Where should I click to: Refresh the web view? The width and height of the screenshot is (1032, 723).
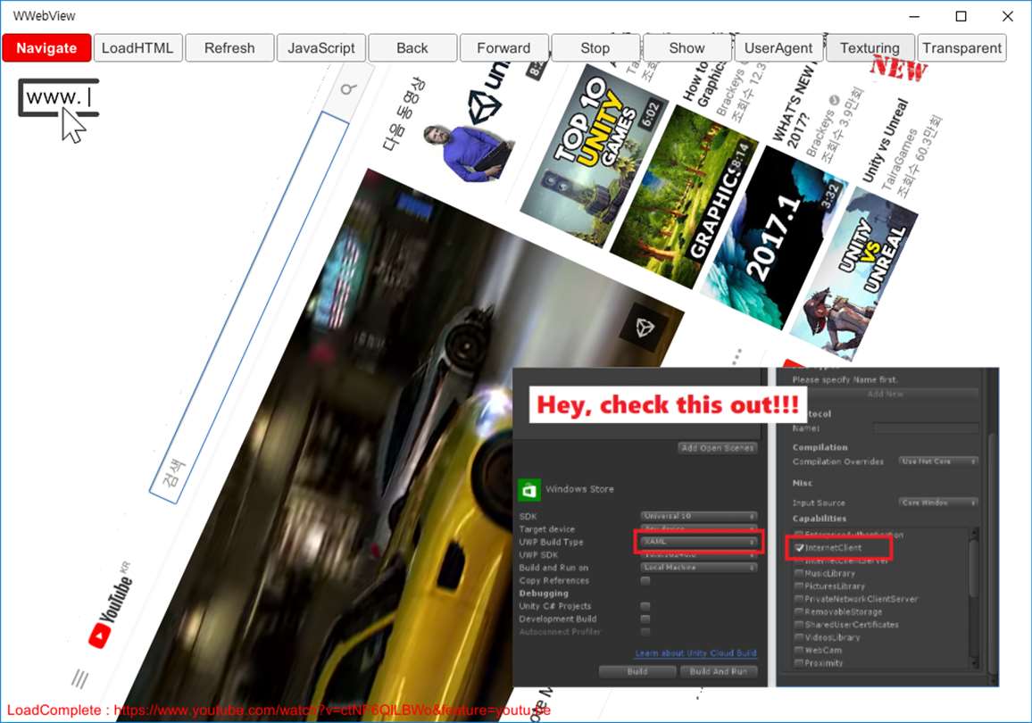(229, 48)
